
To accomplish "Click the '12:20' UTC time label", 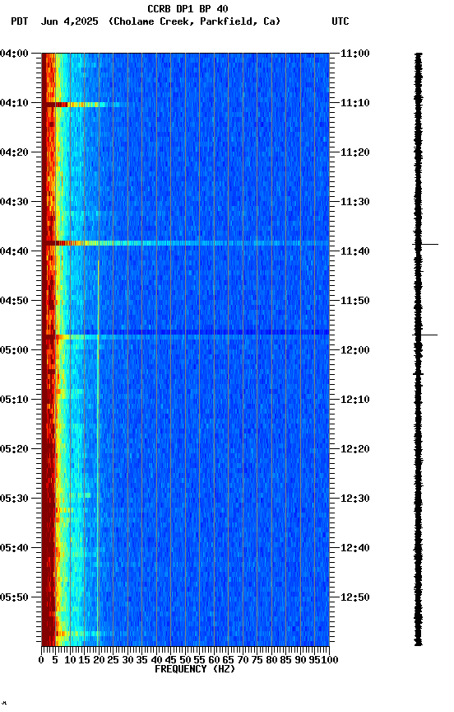I will [x=355, y=450].
